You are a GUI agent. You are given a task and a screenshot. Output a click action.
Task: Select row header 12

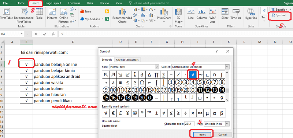point(2,112)
